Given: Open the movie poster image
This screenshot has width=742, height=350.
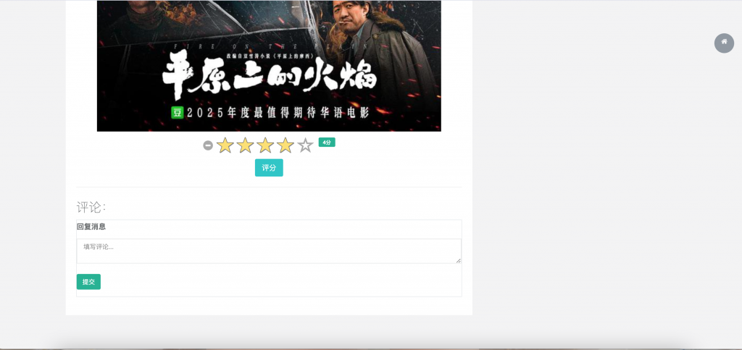Looking at the screenshot, I should coord(269,66).
